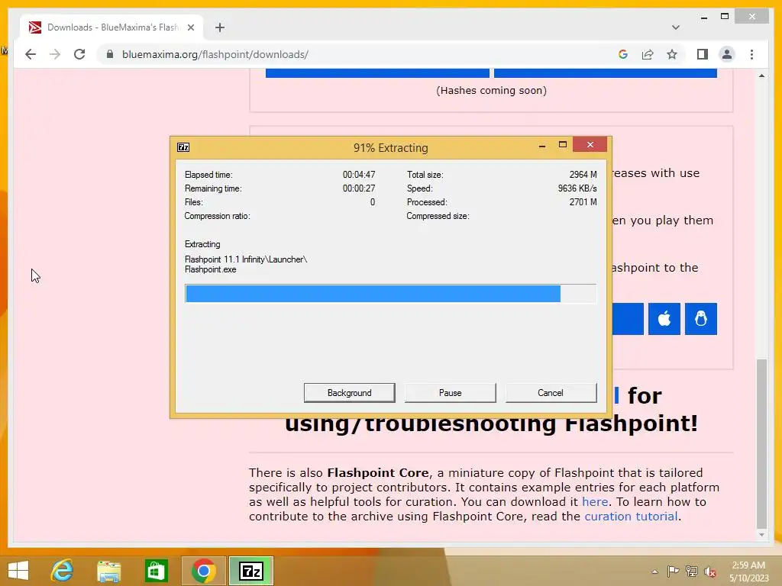Click the '9636 KB/s' speed value
This screenshot has height=586, width=782.
(x=577, y=188)
